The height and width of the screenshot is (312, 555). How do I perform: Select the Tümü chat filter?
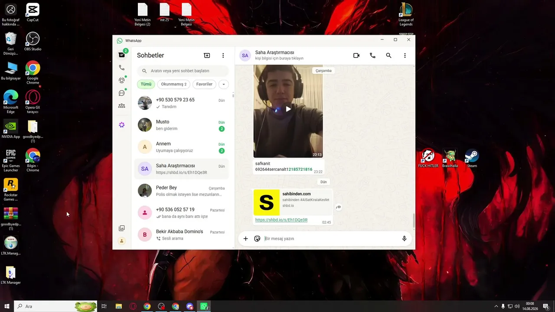pos(146,84)
